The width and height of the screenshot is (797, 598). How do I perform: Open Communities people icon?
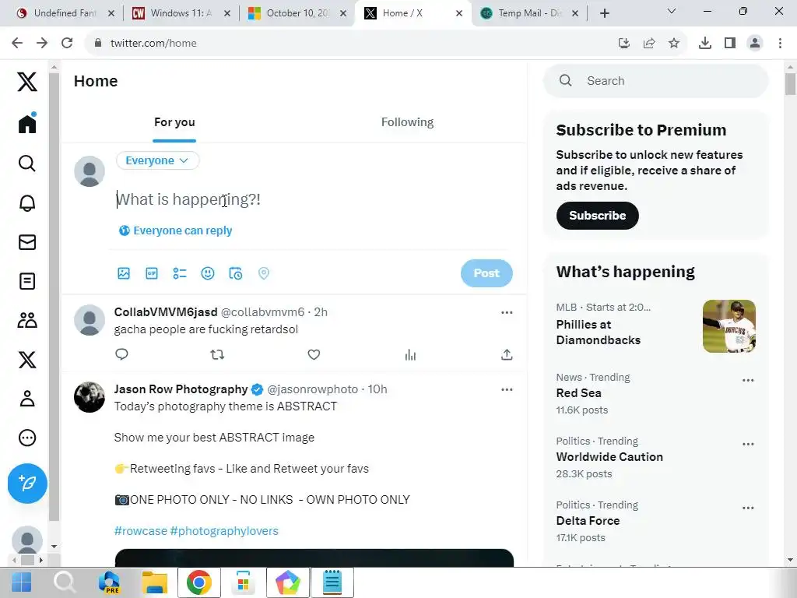[27, 320]
